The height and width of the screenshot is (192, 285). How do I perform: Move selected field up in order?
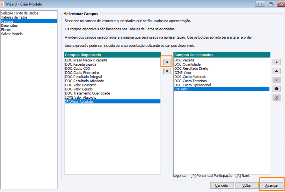(276, 71)
